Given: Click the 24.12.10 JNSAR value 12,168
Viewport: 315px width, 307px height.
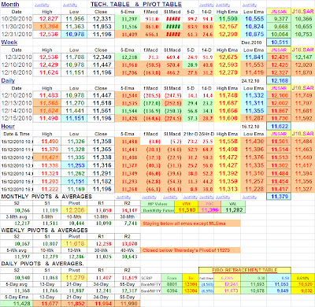Looking at the screenshot, I should 279,80.
